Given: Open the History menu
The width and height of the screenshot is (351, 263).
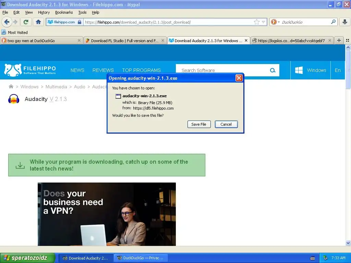Looking at the screenshot, I should (x=44, y=12).
